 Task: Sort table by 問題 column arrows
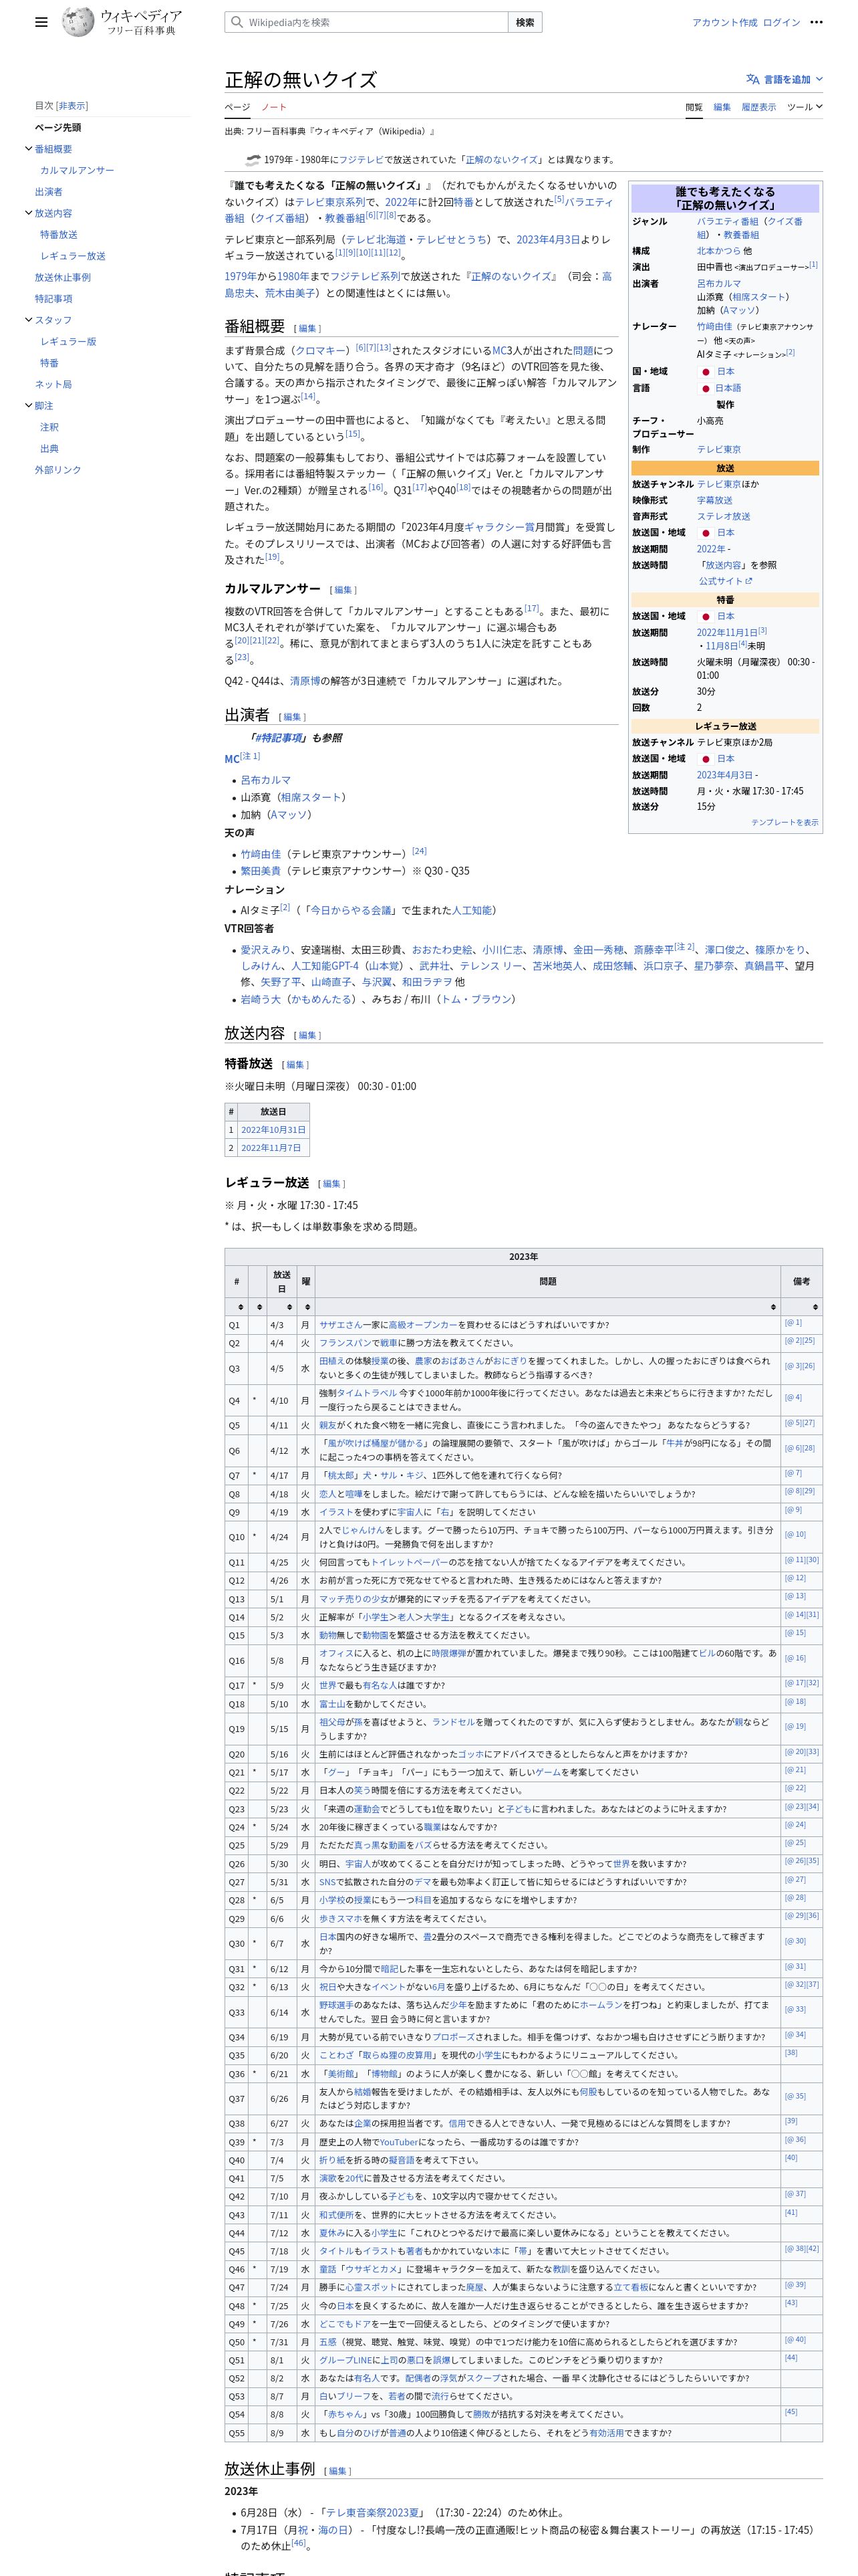point(773,1307)
